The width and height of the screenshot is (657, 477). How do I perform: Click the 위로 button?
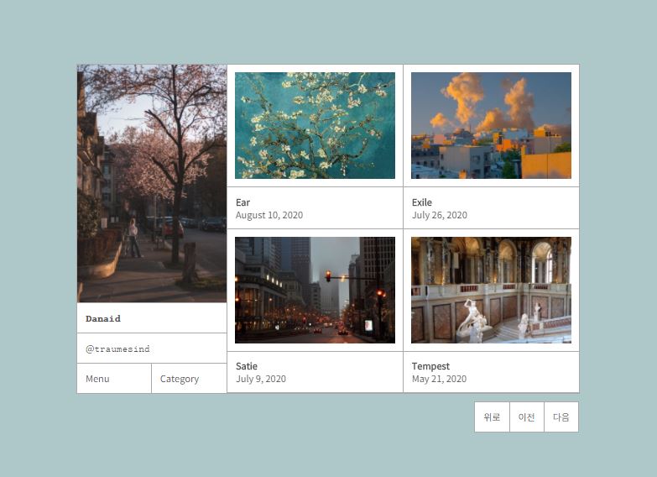[x=492, y=417]
